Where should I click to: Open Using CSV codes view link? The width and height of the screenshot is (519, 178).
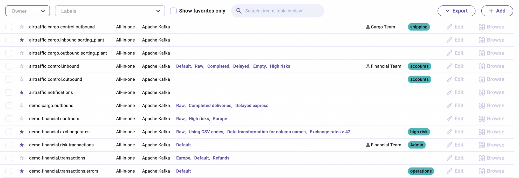click(206, 132)
